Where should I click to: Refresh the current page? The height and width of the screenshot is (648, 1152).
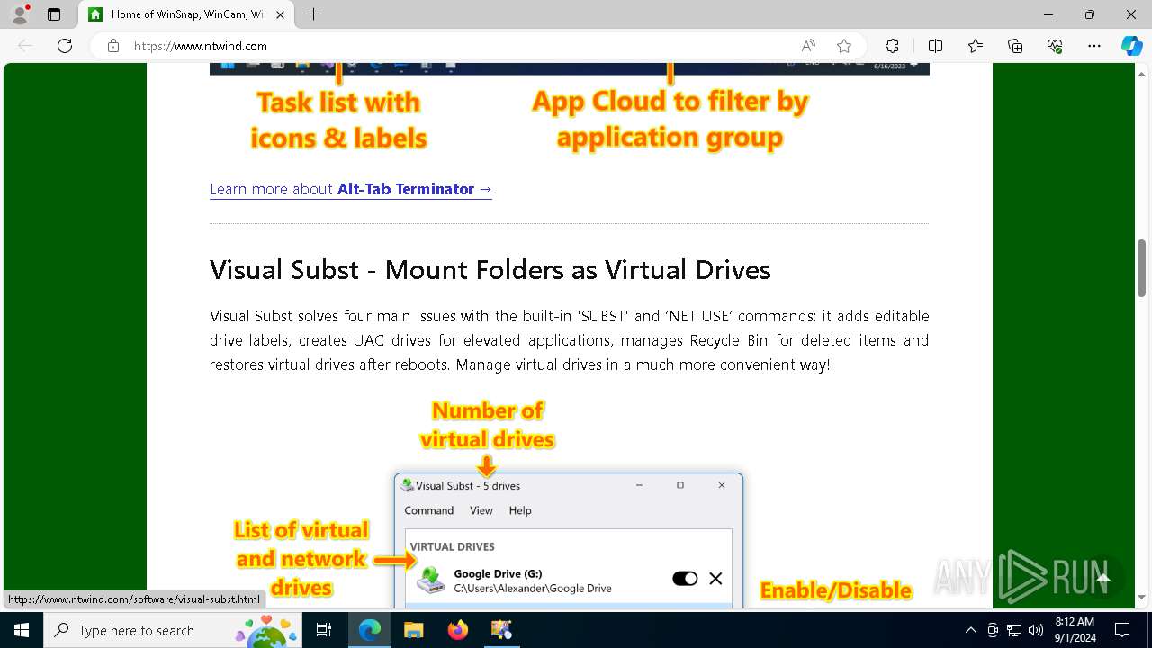pos(65,46)
